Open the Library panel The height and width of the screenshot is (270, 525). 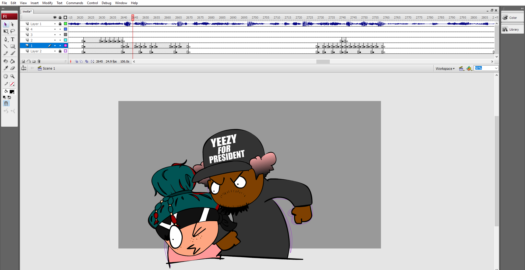pyautogui.click(x=512, y=29)
